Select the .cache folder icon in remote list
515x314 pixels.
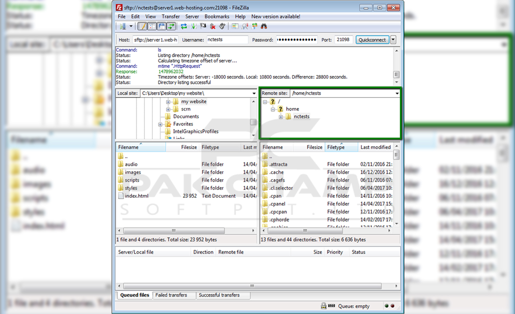click(265, 172)
